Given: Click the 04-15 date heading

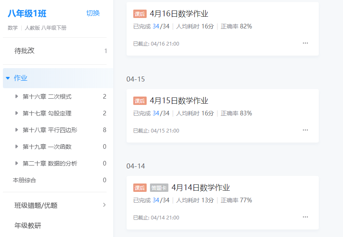Looking at the screenshot, I should click(x=136, y=79).
